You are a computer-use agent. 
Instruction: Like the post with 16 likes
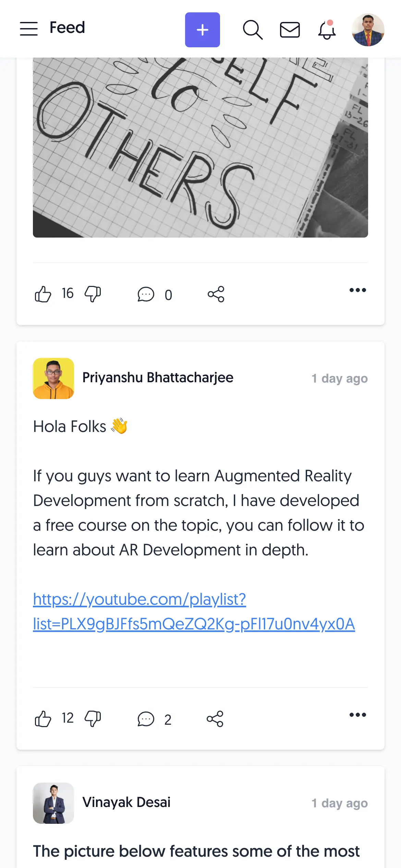[x=43, y=294]
